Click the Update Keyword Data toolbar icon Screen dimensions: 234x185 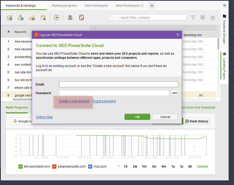tap(21, 18)
